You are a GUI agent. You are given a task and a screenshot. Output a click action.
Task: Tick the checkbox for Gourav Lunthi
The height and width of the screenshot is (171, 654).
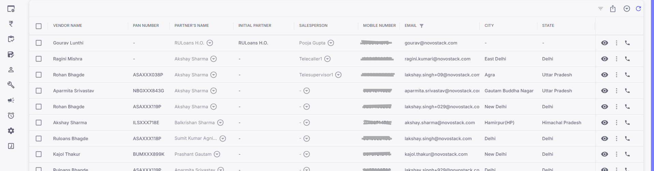(x=39, y=43)
